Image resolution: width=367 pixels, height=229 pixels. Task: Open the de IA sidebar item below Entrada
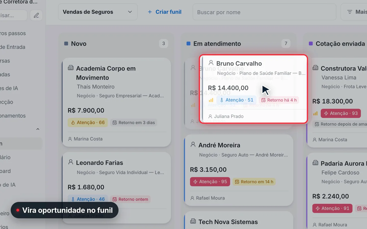pos(9,88)
